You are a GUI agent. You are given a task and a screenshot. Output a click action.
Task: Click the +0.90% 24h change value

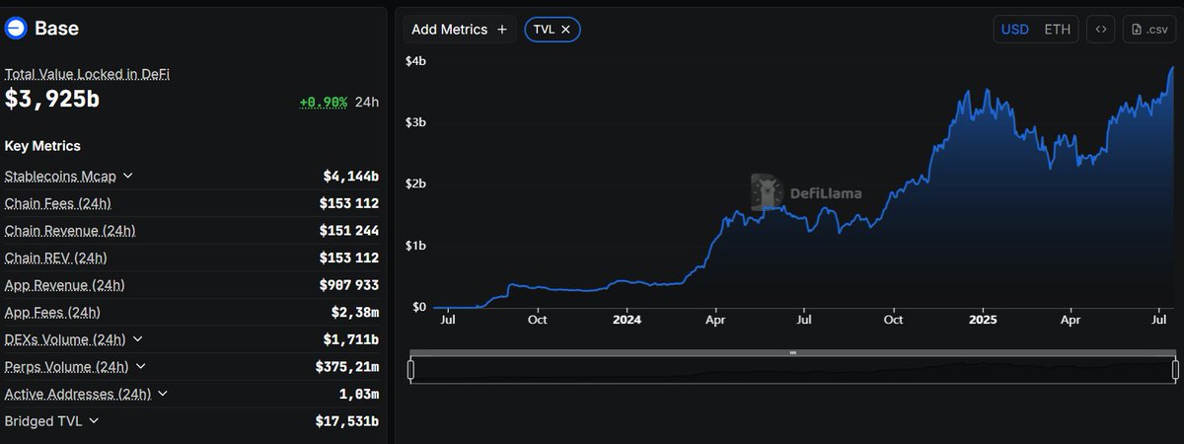(324, 102)
